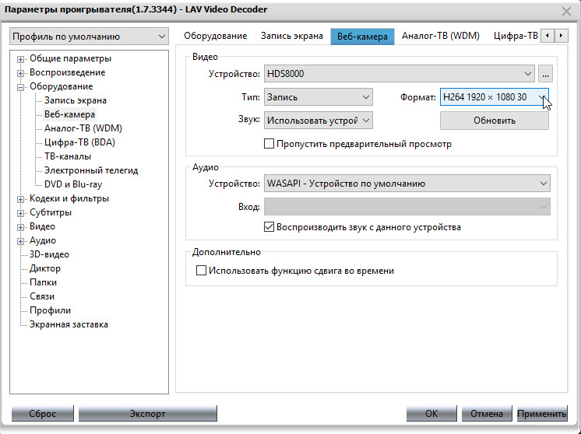Enable Использовать функцию сдвига во времени
The height and width of the screenshot is (434, 581).
202,271
